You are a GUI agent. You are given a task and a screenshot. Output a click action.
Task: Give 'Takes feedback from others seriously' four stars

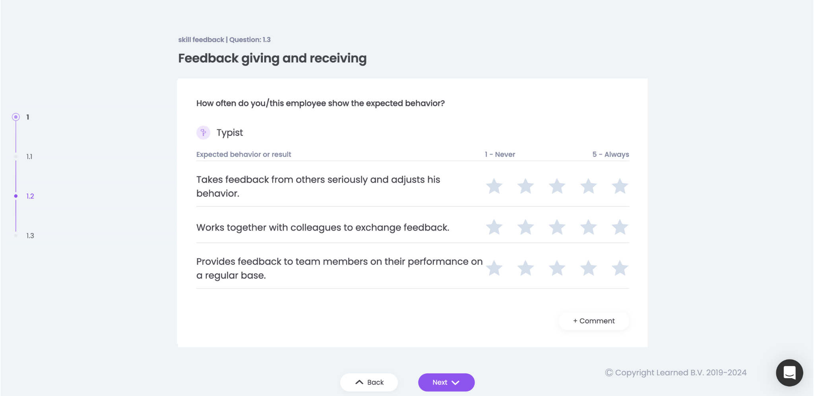pos(588,186)
